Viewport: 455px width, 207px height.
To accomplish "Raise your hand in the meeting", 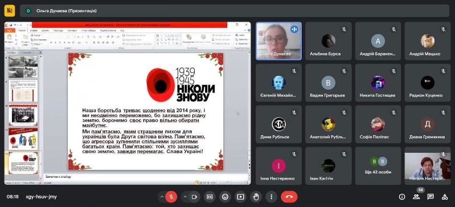I will pyautogui.click(x=256, y=197).
